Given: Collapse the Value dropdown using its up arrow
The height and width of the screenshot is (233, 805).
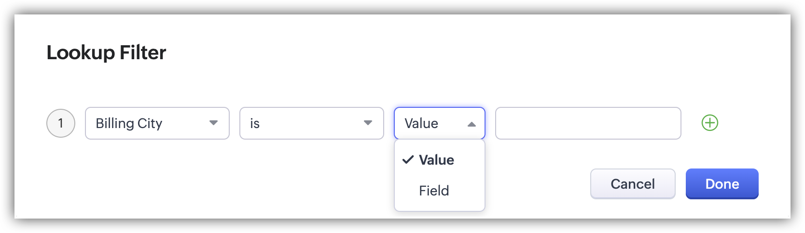Looking at the screenshot, I should pos(472,124).
